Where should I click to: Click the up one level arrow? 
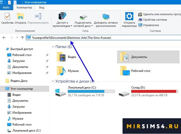pos(23,37)
